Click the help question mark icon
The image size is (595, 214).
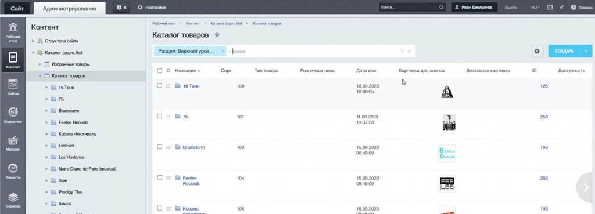574,7
